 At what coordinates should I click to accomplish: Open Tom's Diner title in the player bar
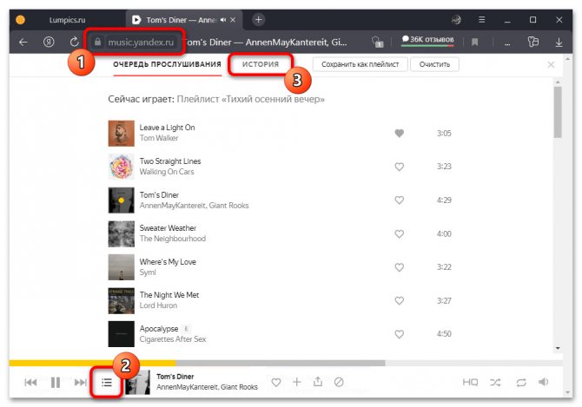point(175,377)
